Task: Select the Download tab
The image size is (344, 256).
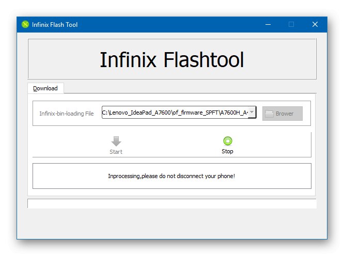Action: click(45, 88)
